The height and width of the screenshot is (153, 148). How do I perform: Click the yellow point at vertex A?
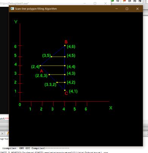coord(40,66)
